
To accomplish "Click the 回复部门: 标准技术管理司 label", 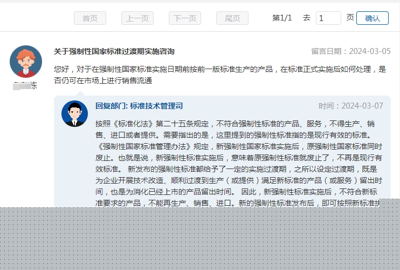I will pos(139,106).
